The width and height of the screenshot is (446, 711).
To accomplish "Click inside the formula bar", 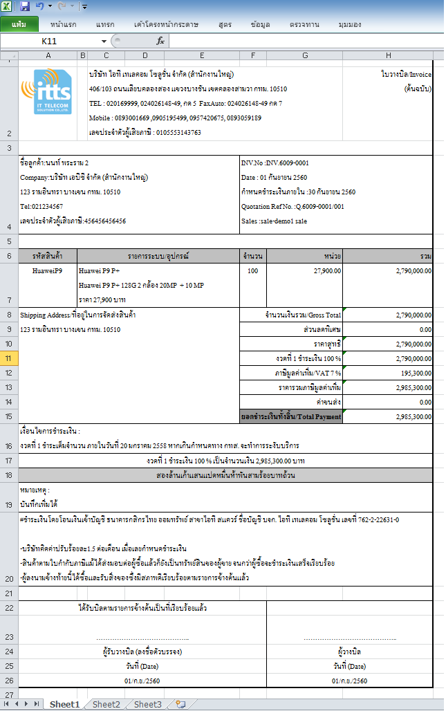I will pyautogui.click(x=306, y=41).
